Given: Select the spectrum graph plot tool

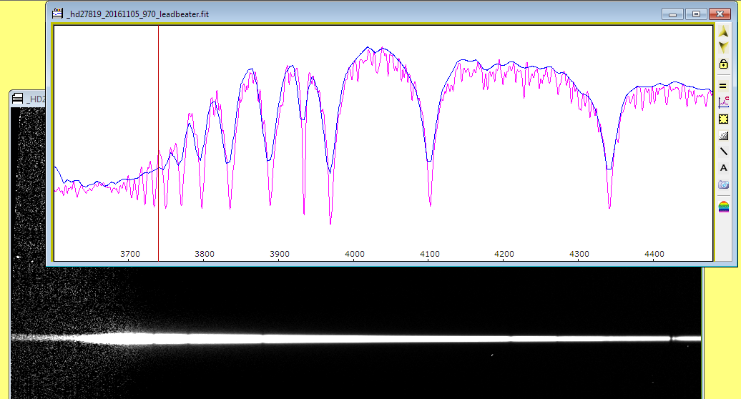Looking at the screenshot, I should click(x=723, y=102).
